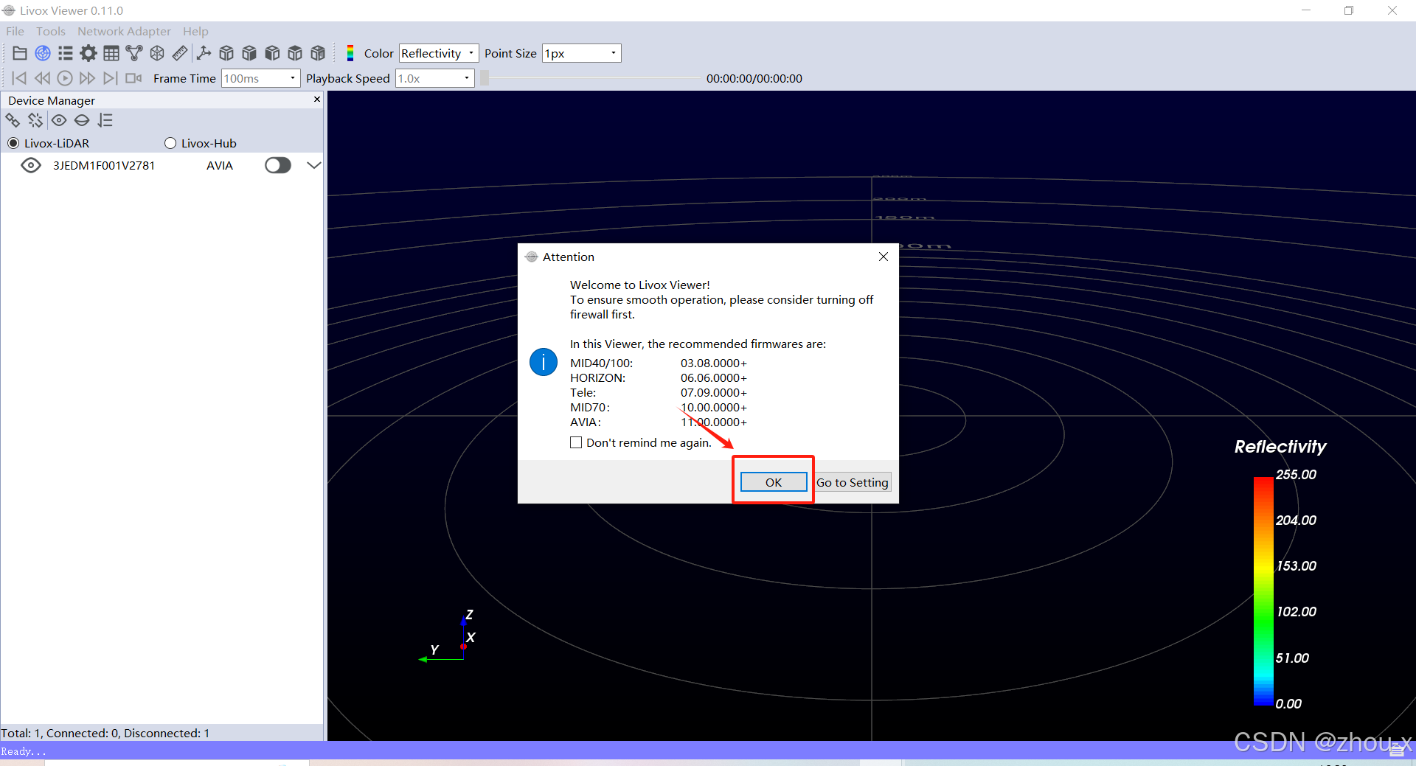Click the rainbow color bar icon

[350, 53]
